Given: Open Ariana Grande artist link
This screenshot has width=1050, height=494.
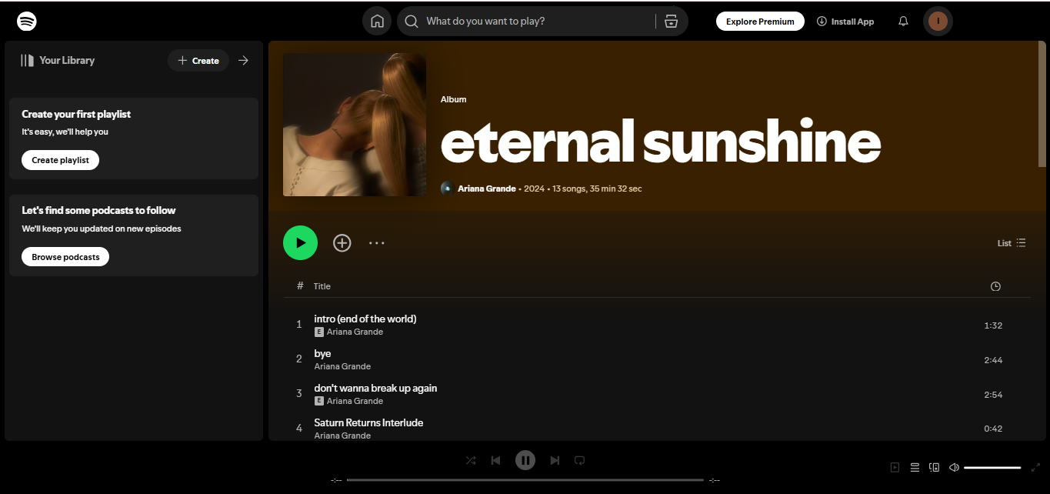Looking at the screenshot, I should [487, 188].
